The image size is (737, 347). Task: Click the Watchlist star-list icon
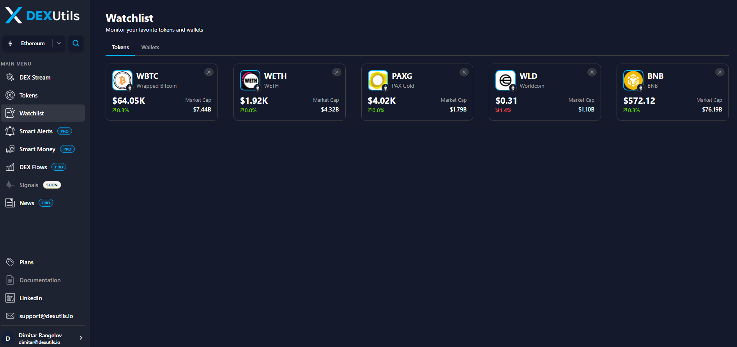tap(10, 113)
